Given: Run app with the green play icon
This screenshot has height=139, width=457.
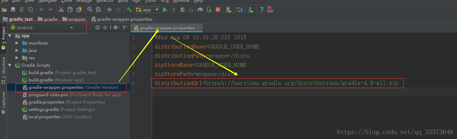Looking at the screenshot, I should [x=165, y=9].
